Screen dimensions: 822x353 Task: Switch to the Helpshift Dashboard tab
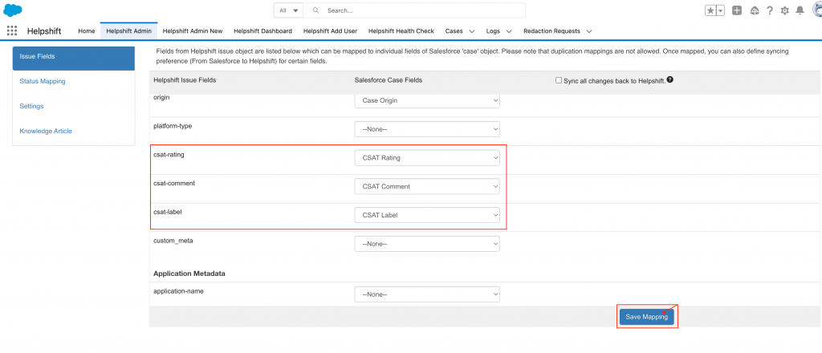262,30
